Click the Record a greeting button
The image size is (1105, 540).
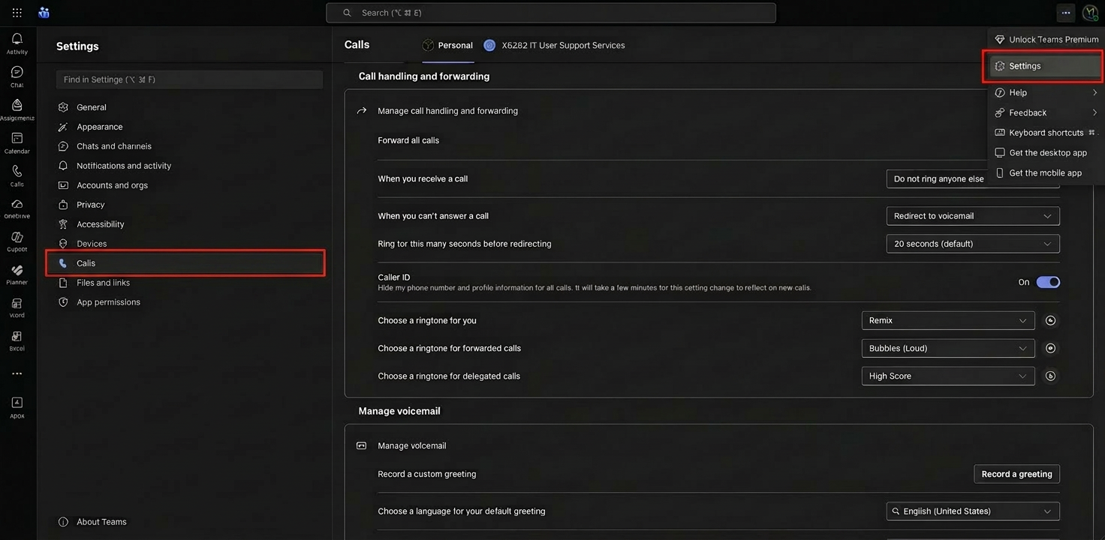1016,474
